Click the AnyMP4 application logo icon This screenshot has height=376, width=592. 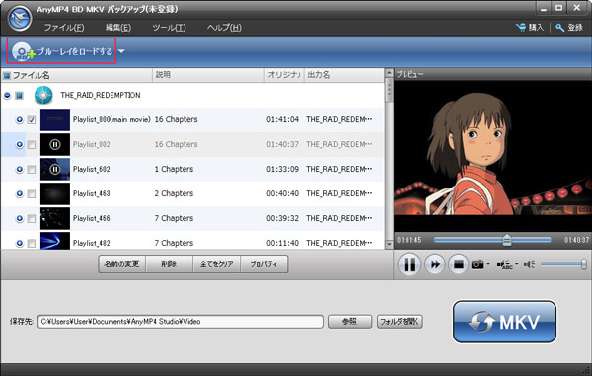[x=20, y=18]
